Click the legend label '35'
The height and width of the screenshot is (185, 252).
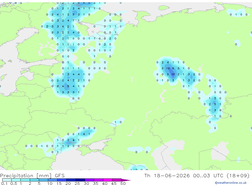click(x=96, y=183)
